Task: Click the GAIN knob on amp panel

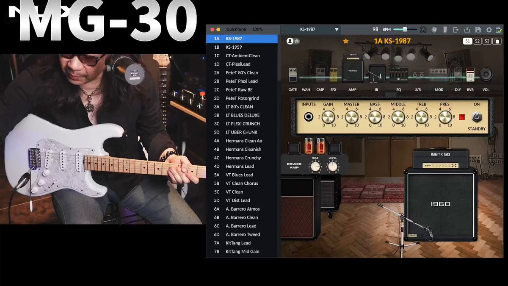Action: point(328,117)
